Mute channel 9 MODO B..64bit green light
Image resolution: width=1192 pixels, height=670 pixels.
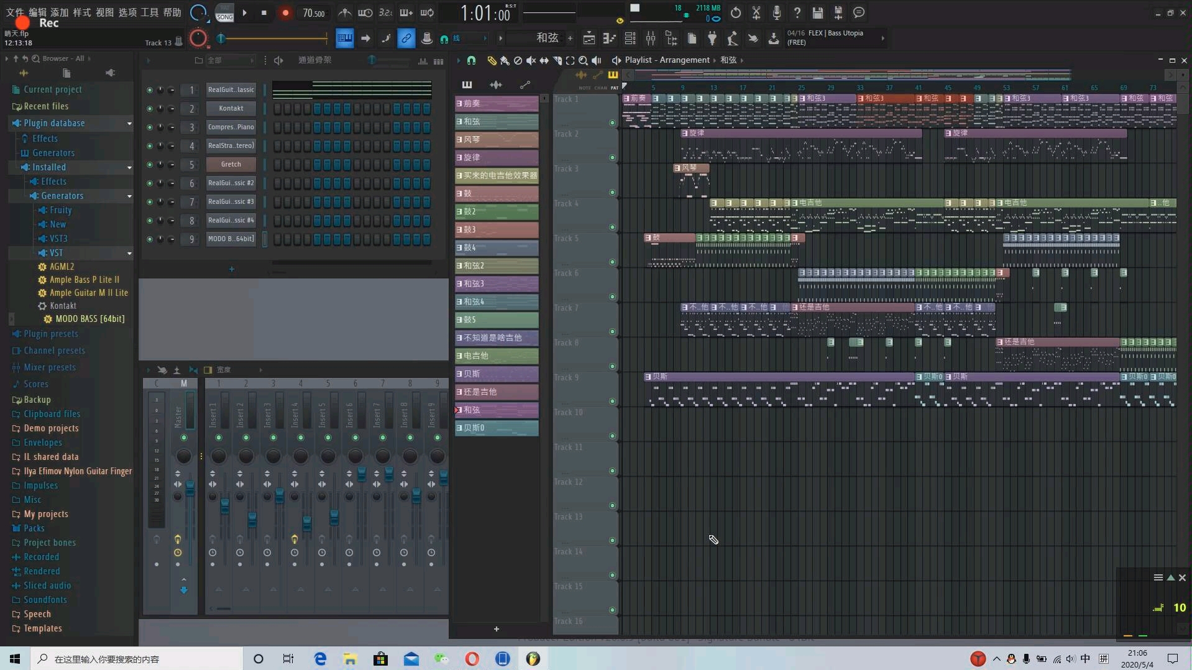(149, 239)
